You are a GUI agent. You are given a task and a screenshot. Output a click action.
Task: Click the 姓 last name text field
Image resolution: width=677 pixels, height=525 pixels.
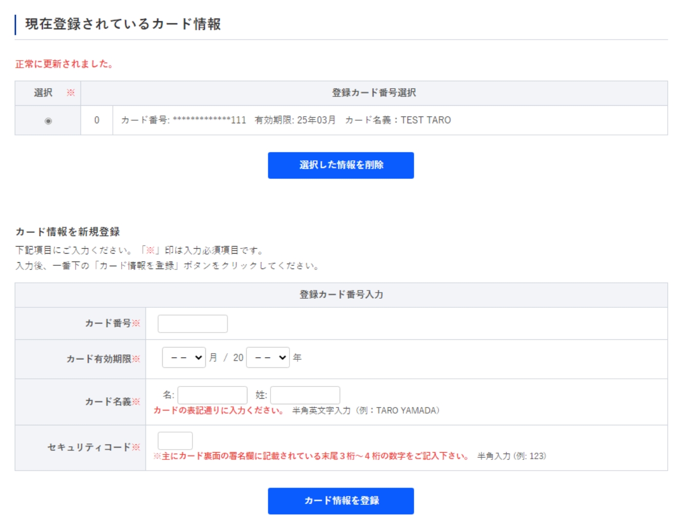tap(305, 395)
